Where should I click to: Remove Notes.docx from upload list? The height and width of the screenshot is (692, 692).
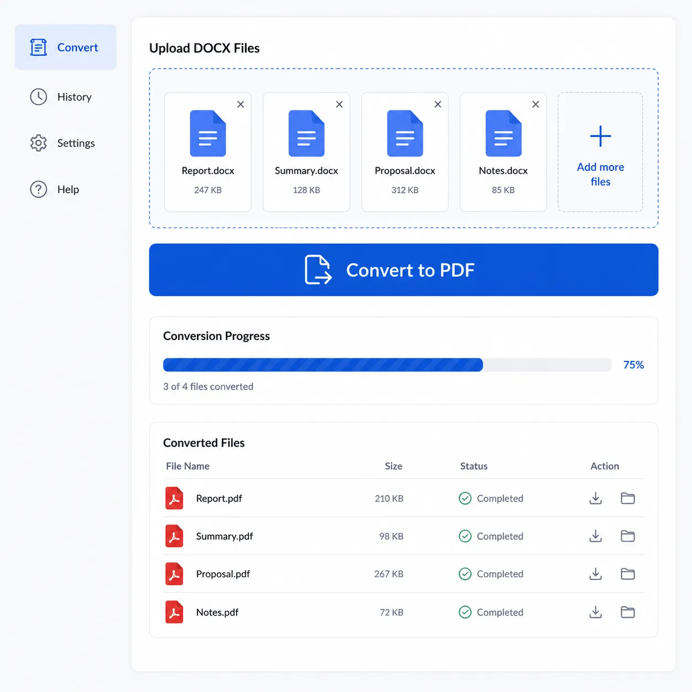(x=536, y=104)
